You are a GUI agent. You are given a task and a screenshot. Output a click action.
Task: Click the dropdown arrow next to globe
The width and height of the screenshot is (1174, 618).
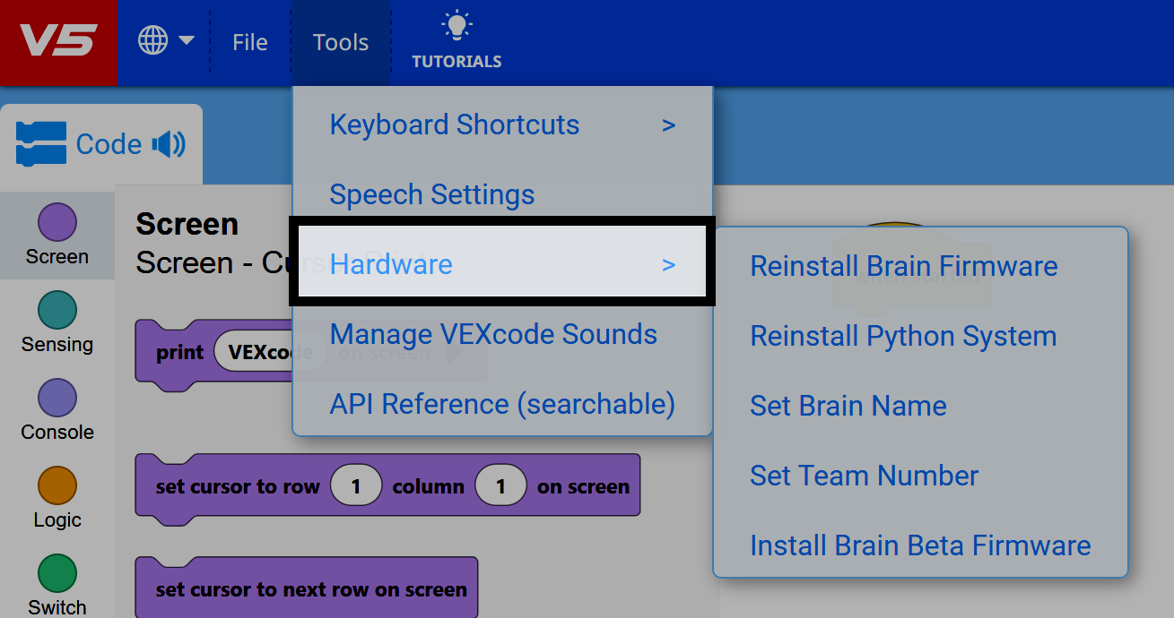(x=187, y=40)
